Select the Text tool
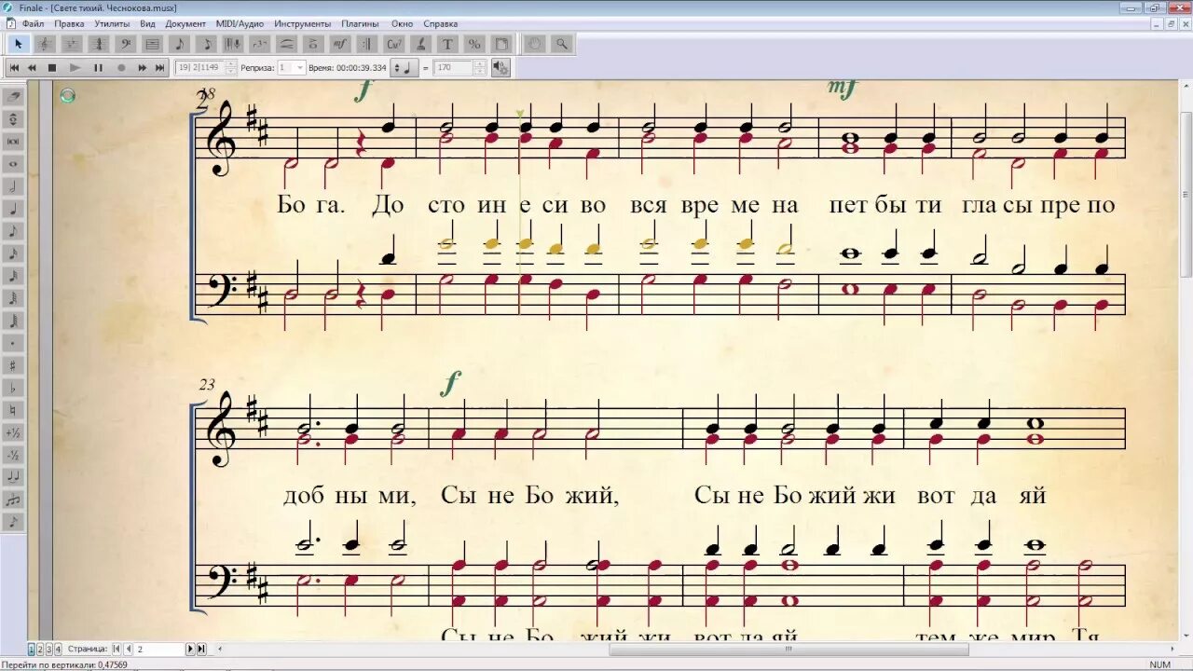 pos(447,44)
